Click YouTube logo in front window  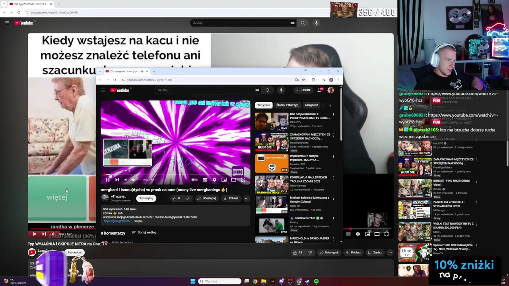click(120, 90)
